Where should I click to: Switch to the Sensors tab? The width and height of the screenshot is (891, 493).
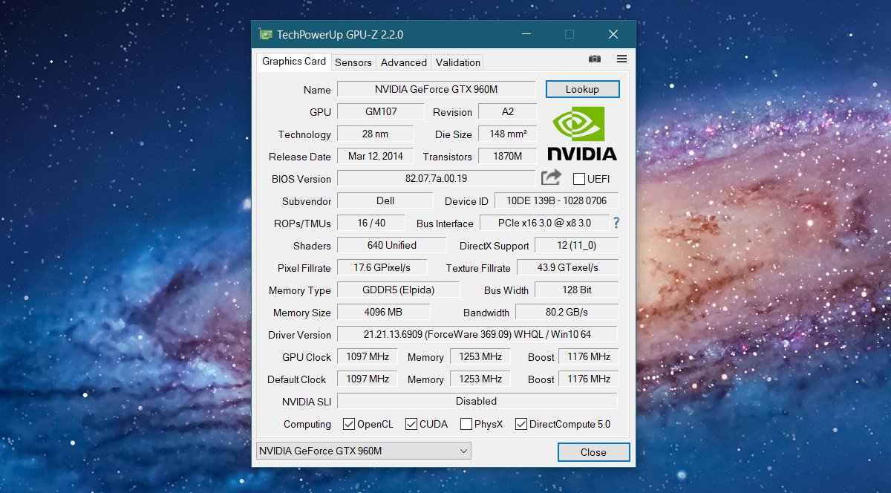[353, 62]
